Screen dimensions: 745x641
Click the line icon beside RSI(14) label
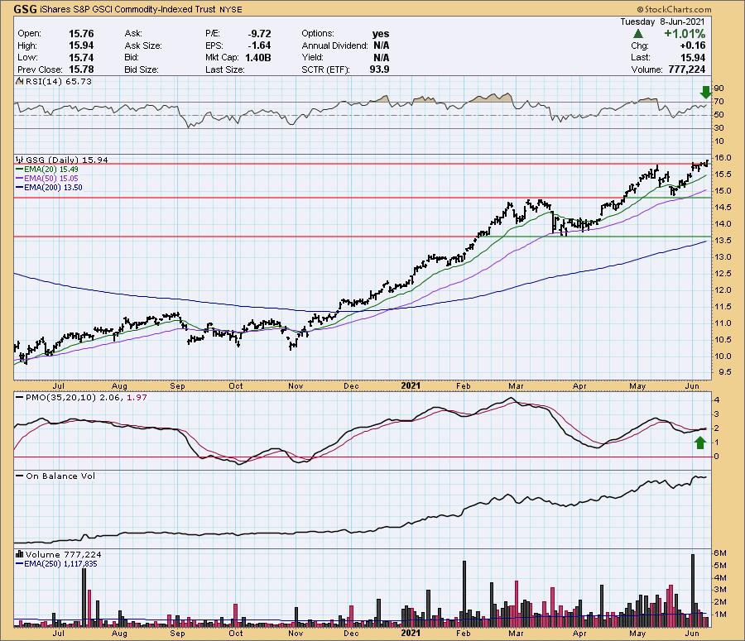20,81
